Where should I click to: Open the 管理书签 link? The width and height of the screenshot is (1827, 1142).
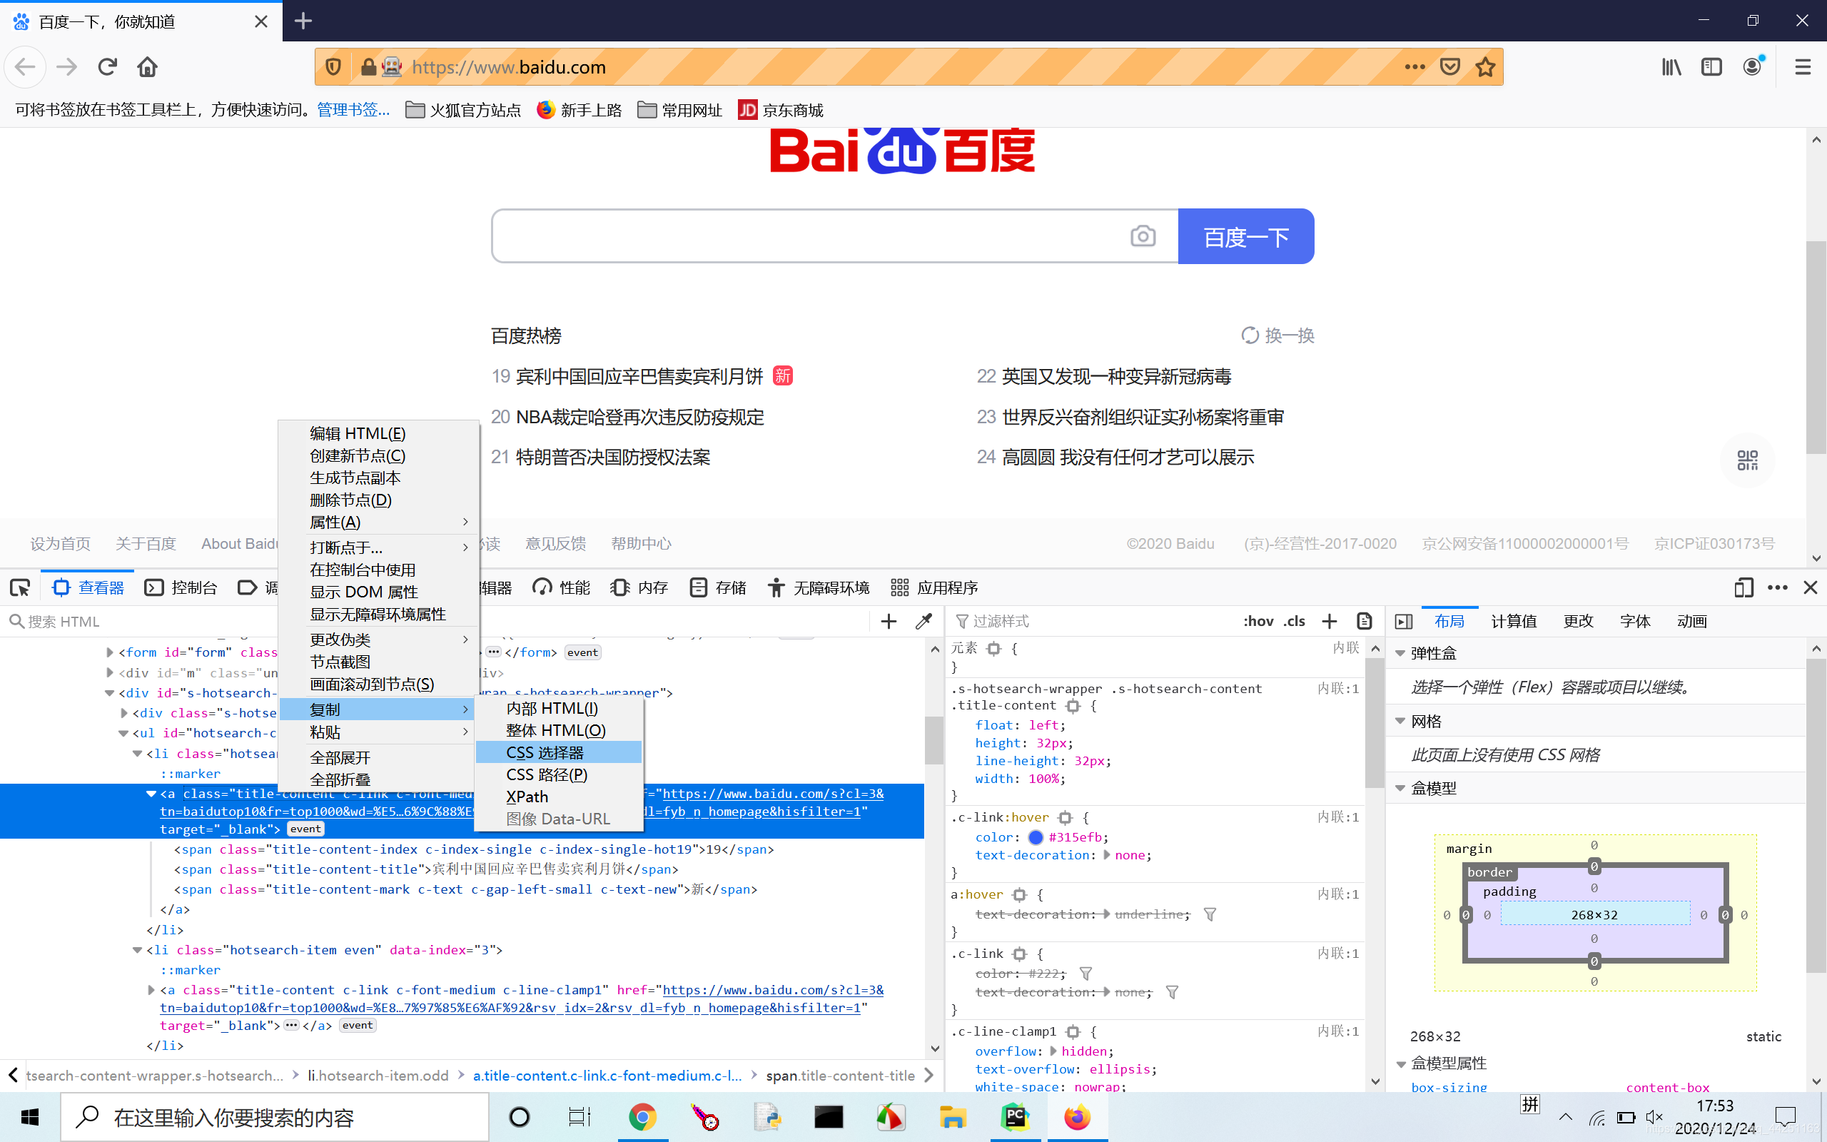pyautogui.click(x=353, y=109)
